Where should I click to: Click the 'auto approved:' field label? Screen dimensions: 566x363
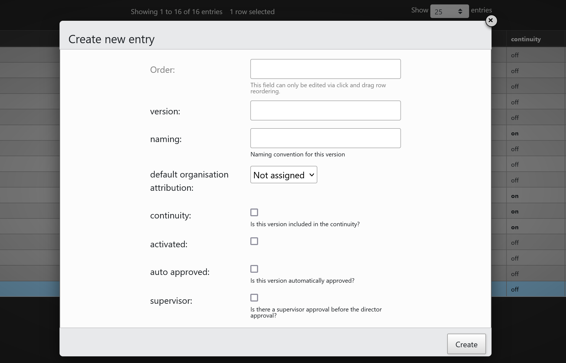point(180,272)
